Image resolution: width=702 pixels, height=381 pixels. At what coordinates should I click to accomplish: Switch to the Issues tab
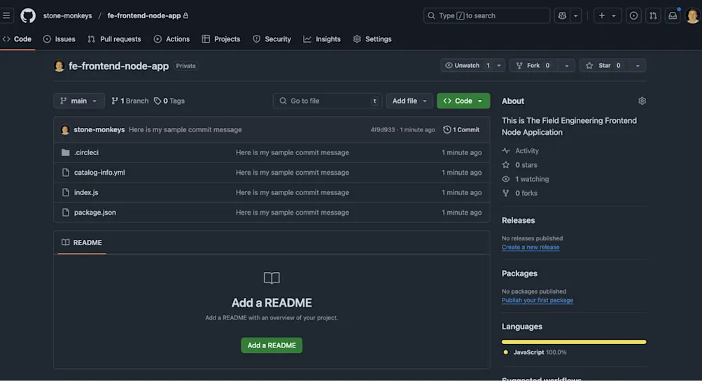coord(59,39)
